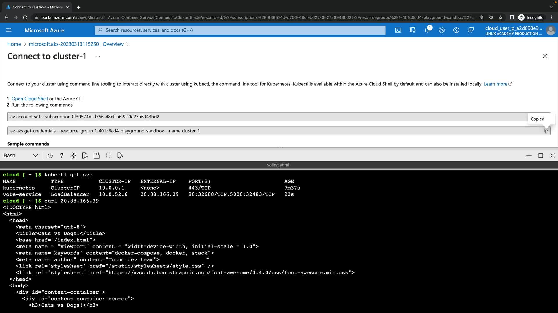This screenshot has height=313, width=558.
Task: Open the portal settings gear in header
Action: (441, 30)
